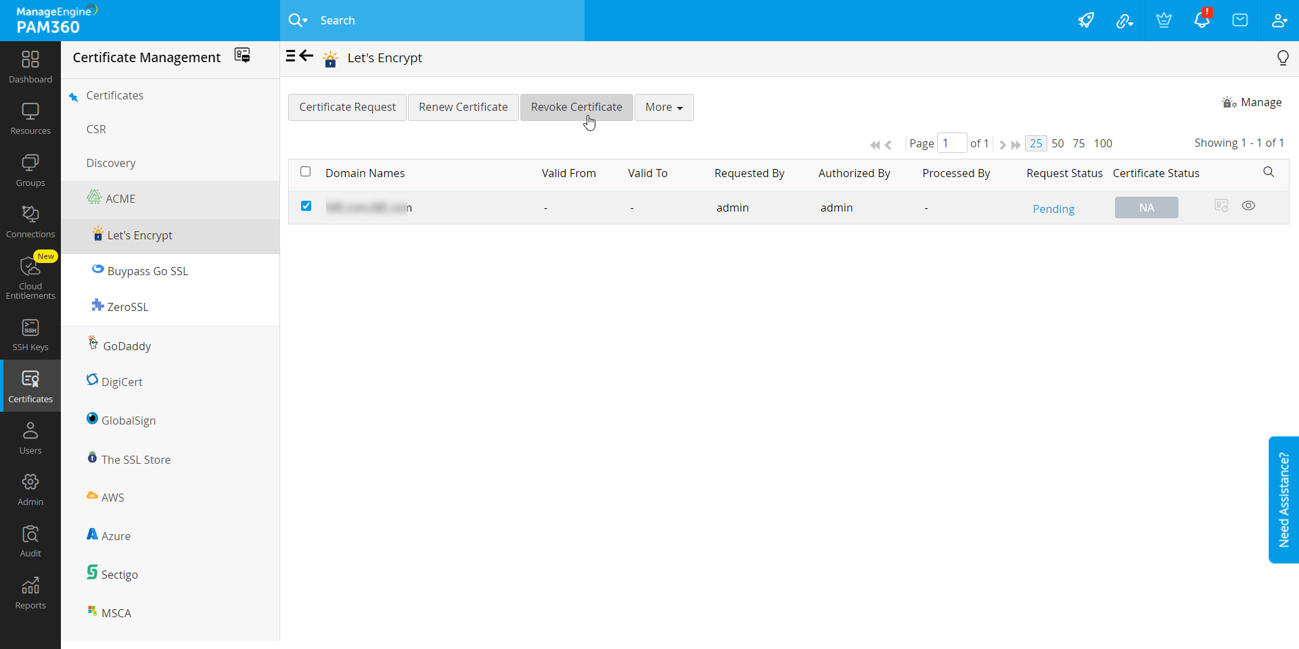Open the user profile icon
The width and height of the screenshot is (1299, 649).
(1279, 20)
